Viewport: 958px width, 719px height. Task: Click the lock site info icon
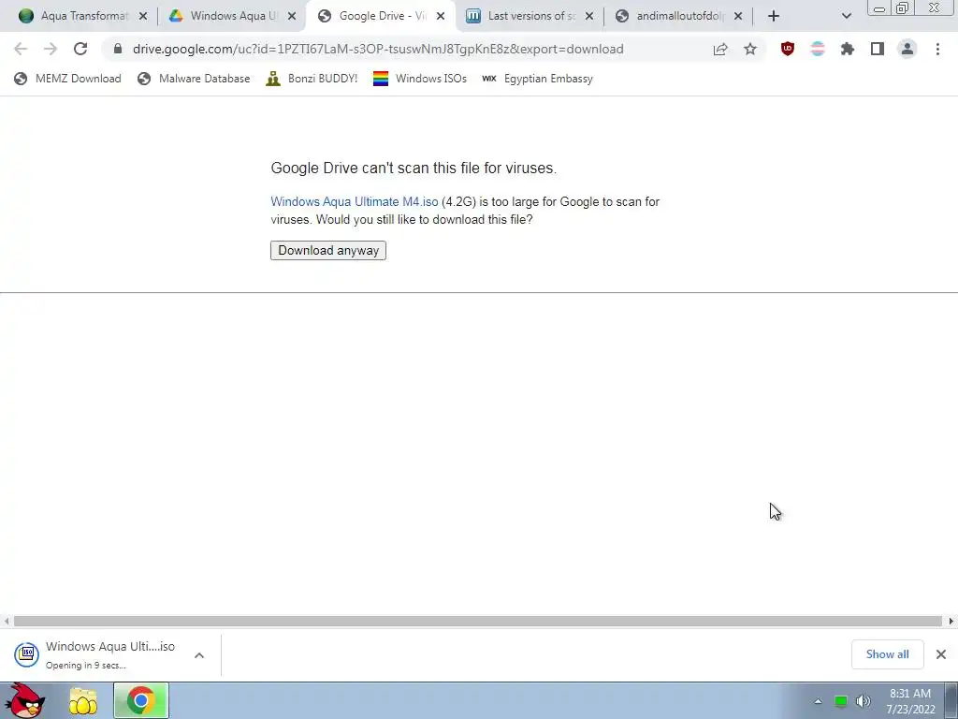[117, 49]
